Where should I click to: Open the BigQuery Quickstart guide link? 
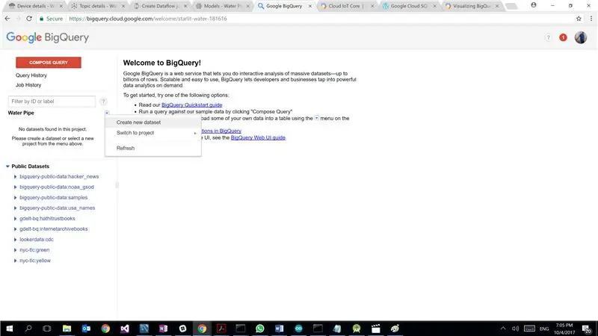(x=192, y=105)
